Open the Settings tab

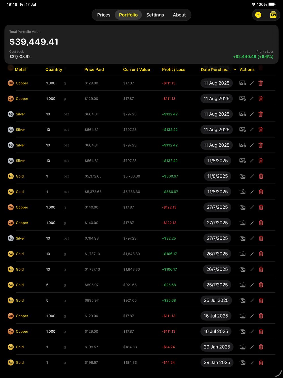[155, 15]
